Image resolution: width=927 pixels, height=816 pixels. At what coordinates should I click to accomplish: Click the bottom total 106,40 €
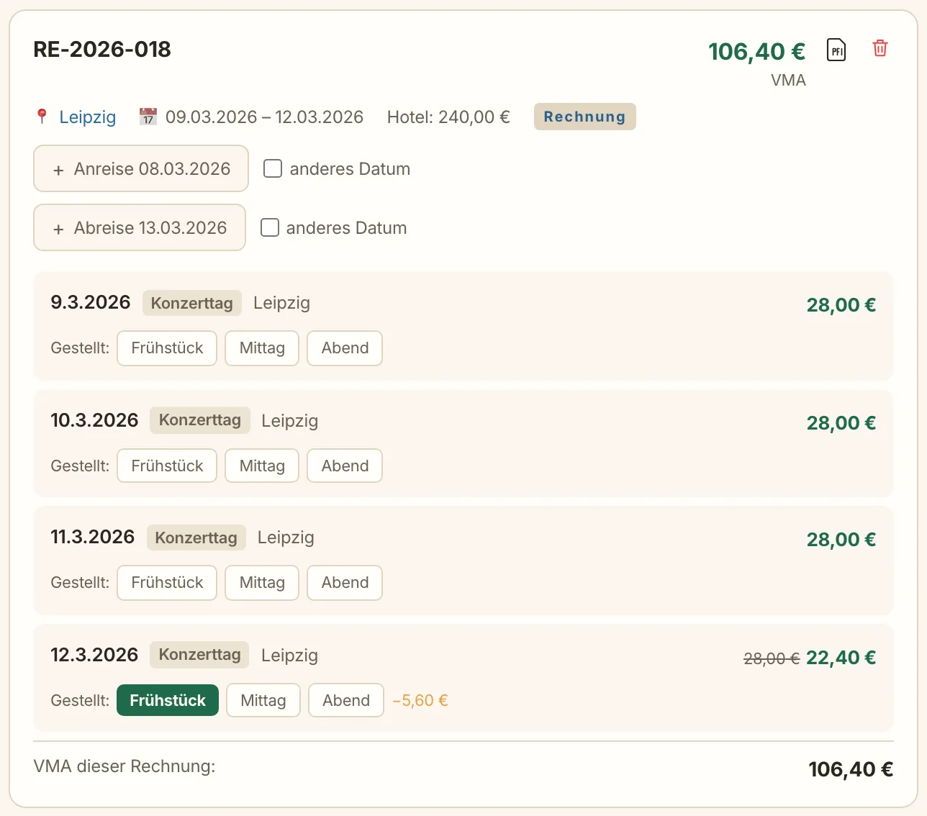851,769
